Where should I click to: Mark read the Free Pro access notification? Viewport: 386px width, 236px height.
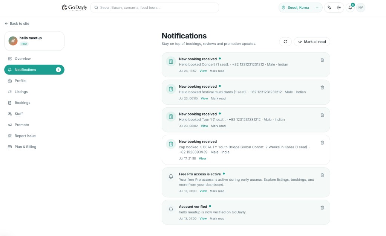[x=217, y=191]
